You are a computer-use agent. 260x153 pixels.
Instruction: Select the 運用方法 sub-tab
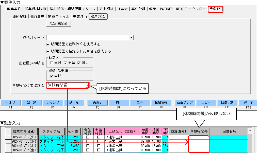(98, 16)
